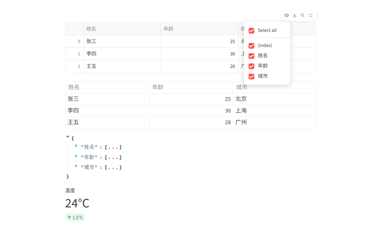This screenshot has height=229, width=379.
Task: Click age 28 in static table
Action: [191, 122]
